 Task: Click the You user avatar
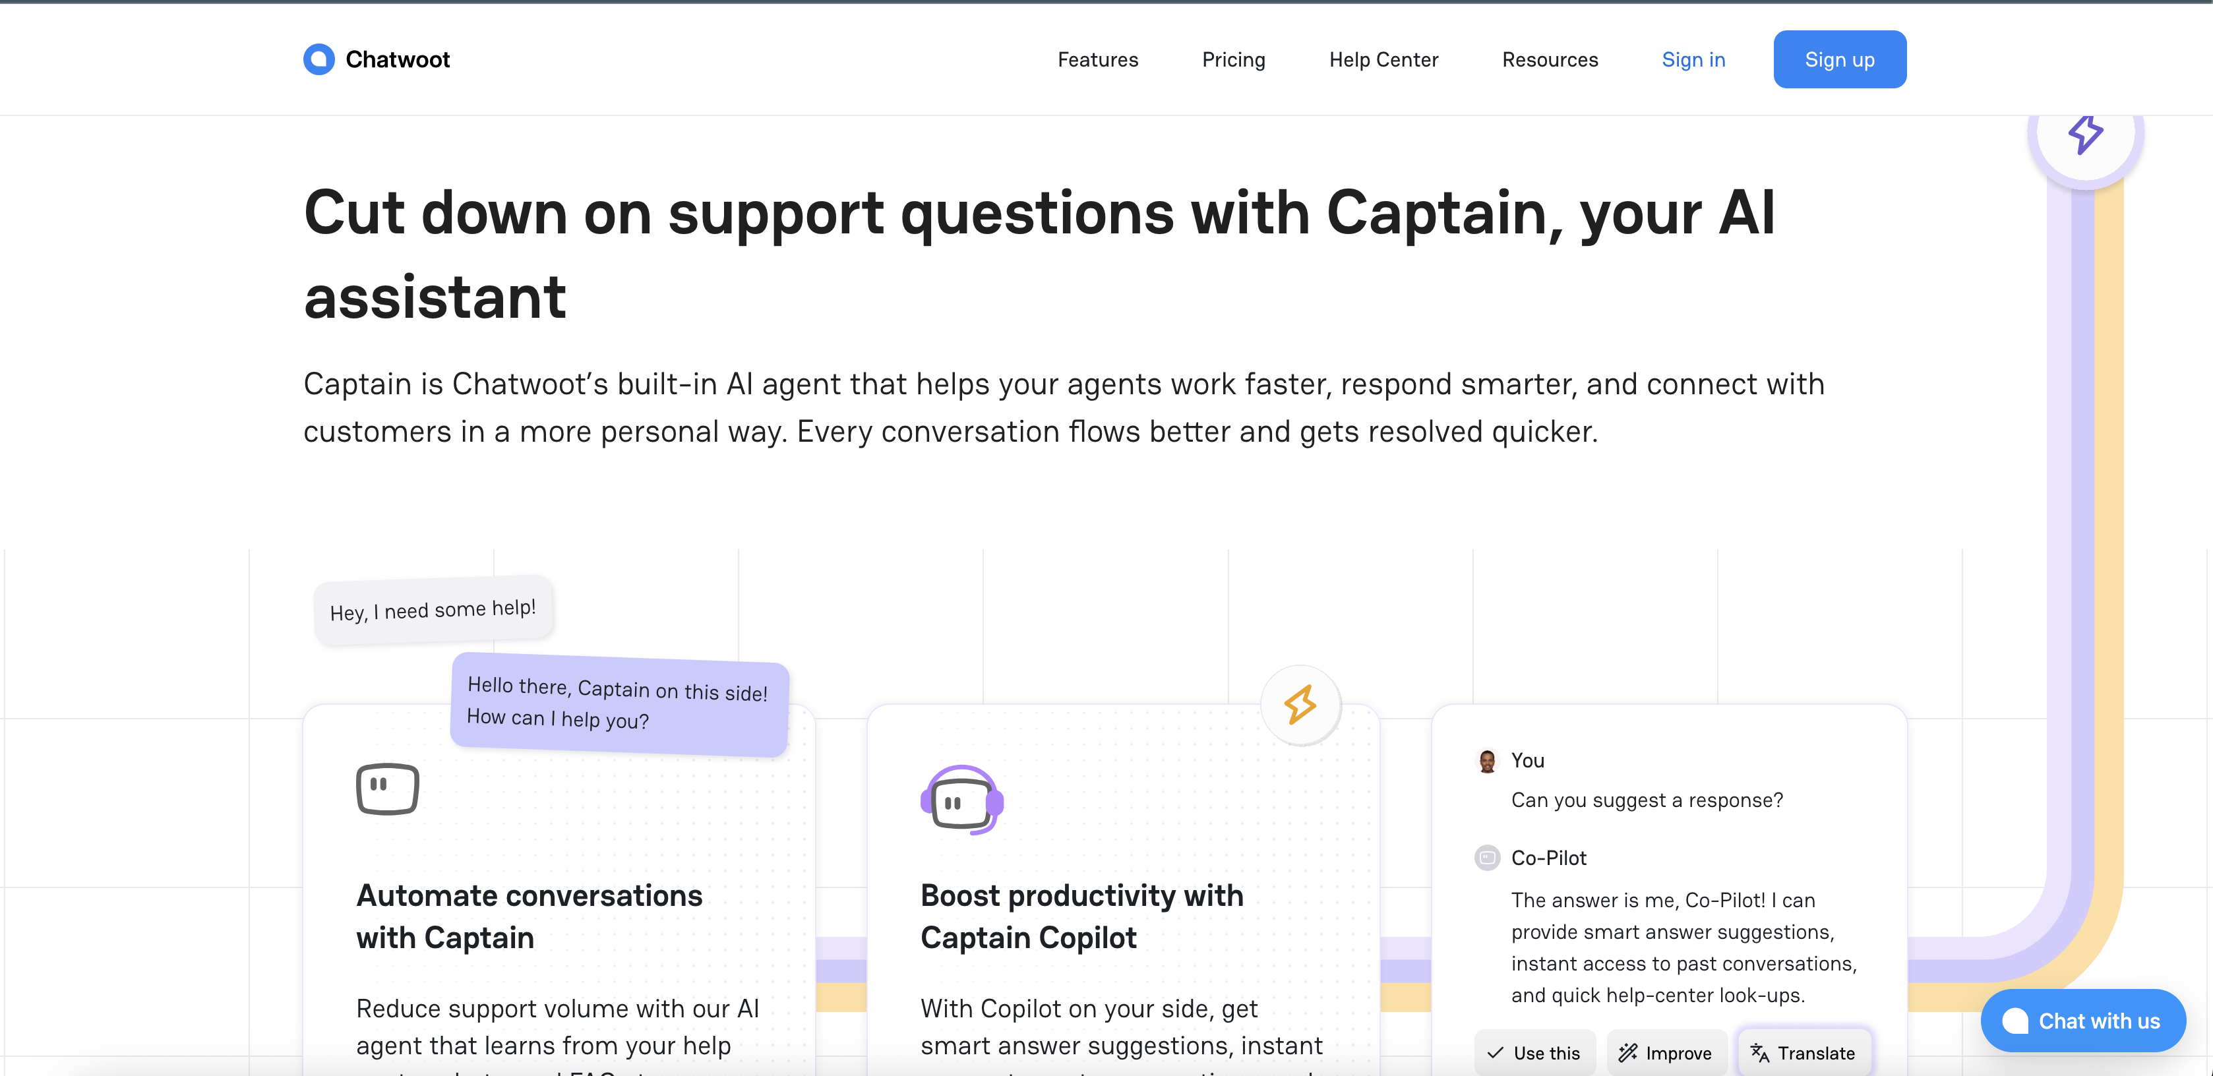(x=1487, y=761)
